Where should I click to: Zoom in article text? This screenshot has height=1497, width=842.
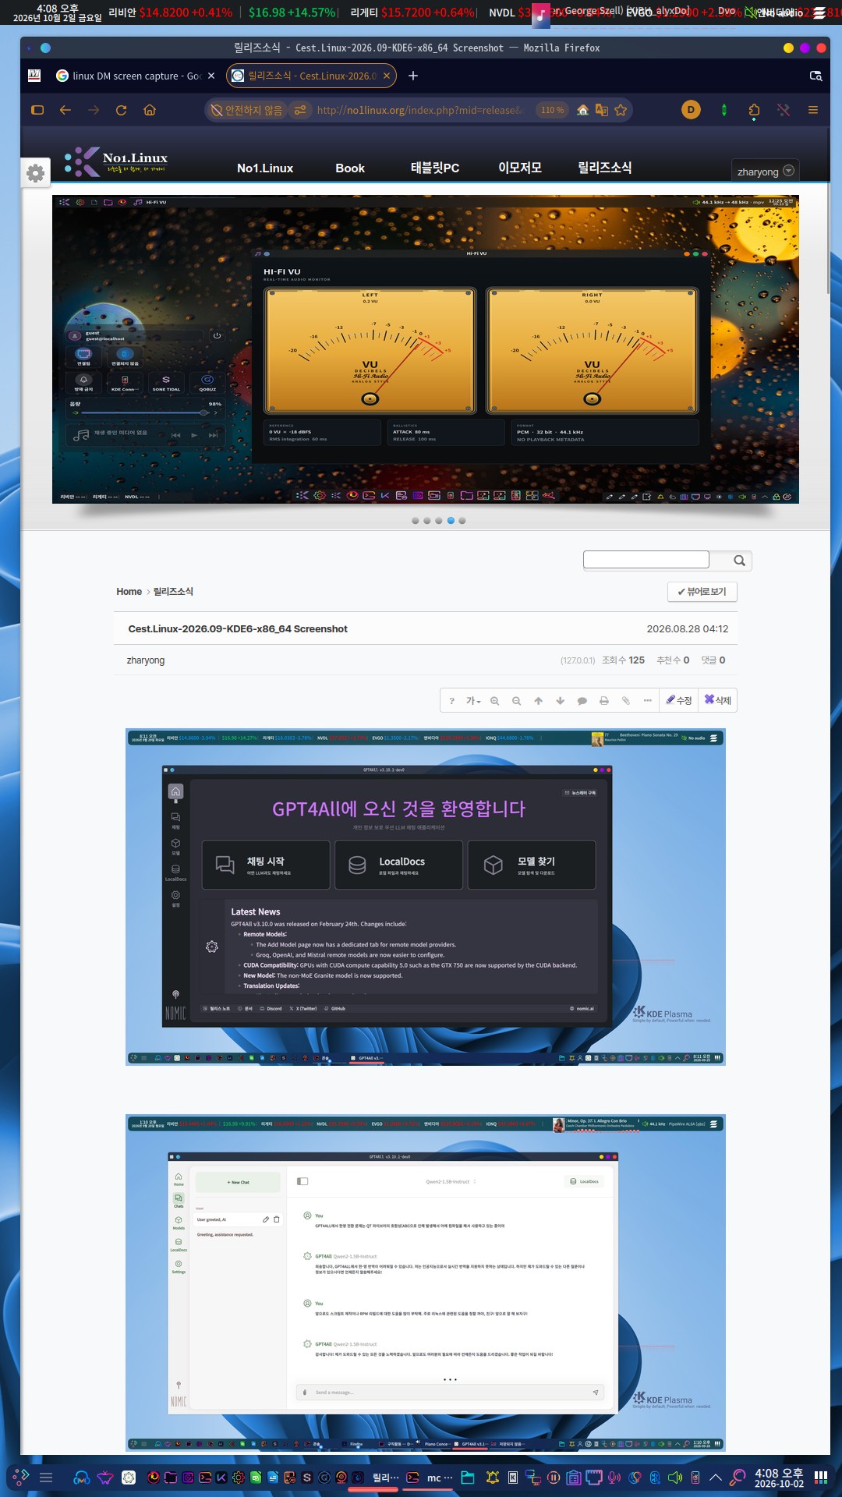[x=494, y=700]
